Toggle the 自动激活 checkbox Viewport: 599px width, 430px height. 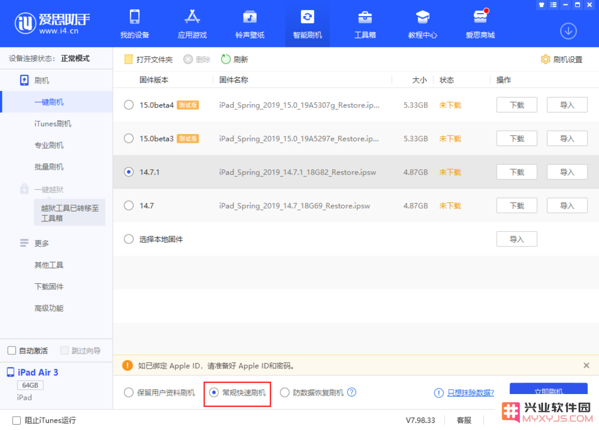tap(12, 351)
